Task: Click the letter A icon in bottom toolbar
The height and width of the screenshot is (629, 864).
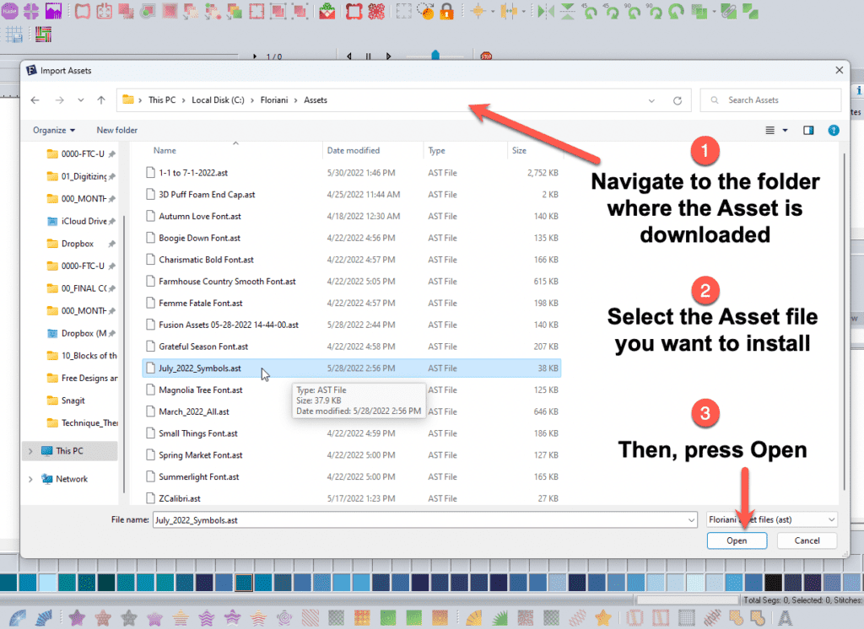Action: 785,618
